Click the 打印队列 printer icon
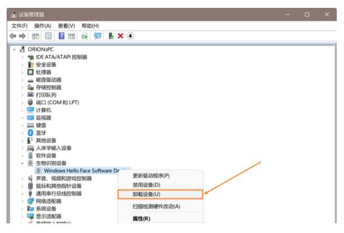This screenshot has width=344, height=233. [x=30, y=94]
